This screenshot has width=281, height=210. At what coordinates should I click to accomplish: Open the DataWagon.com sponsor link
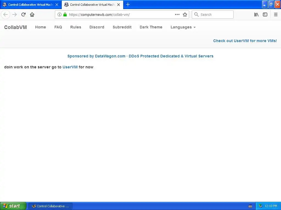140,56
